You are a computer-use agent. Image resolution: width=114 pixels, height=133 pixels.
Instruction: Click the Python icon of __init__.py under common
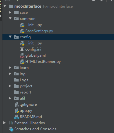coord(22,25)
